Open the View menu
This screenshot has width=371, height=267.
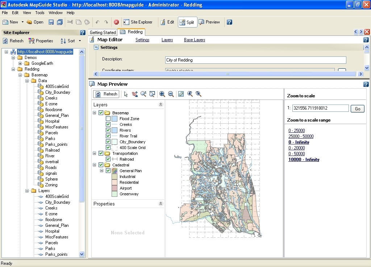(27, 13)
